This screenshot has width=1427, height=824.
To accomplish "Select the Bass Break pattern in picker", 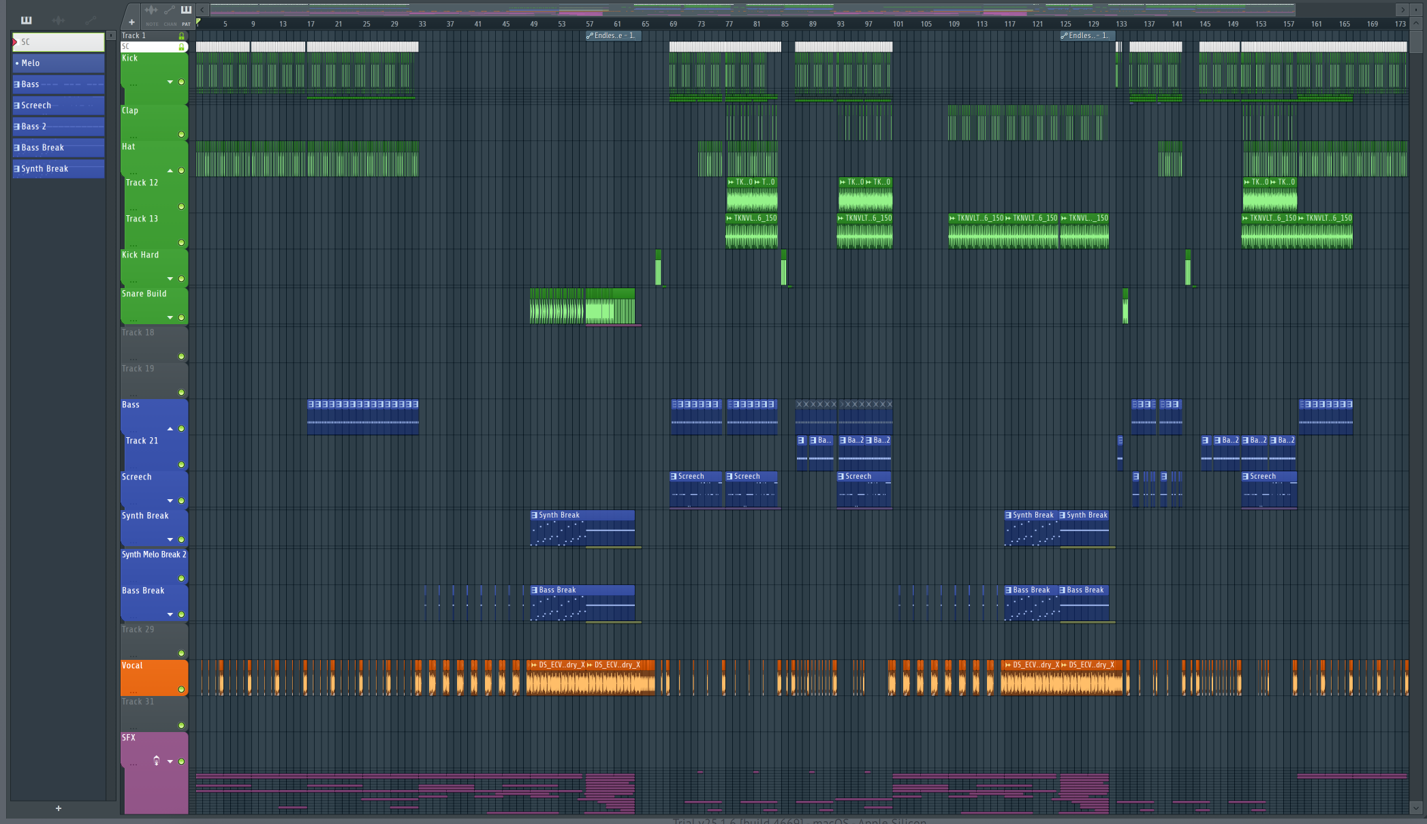I will pyautogui.click(x=59, y=147).
